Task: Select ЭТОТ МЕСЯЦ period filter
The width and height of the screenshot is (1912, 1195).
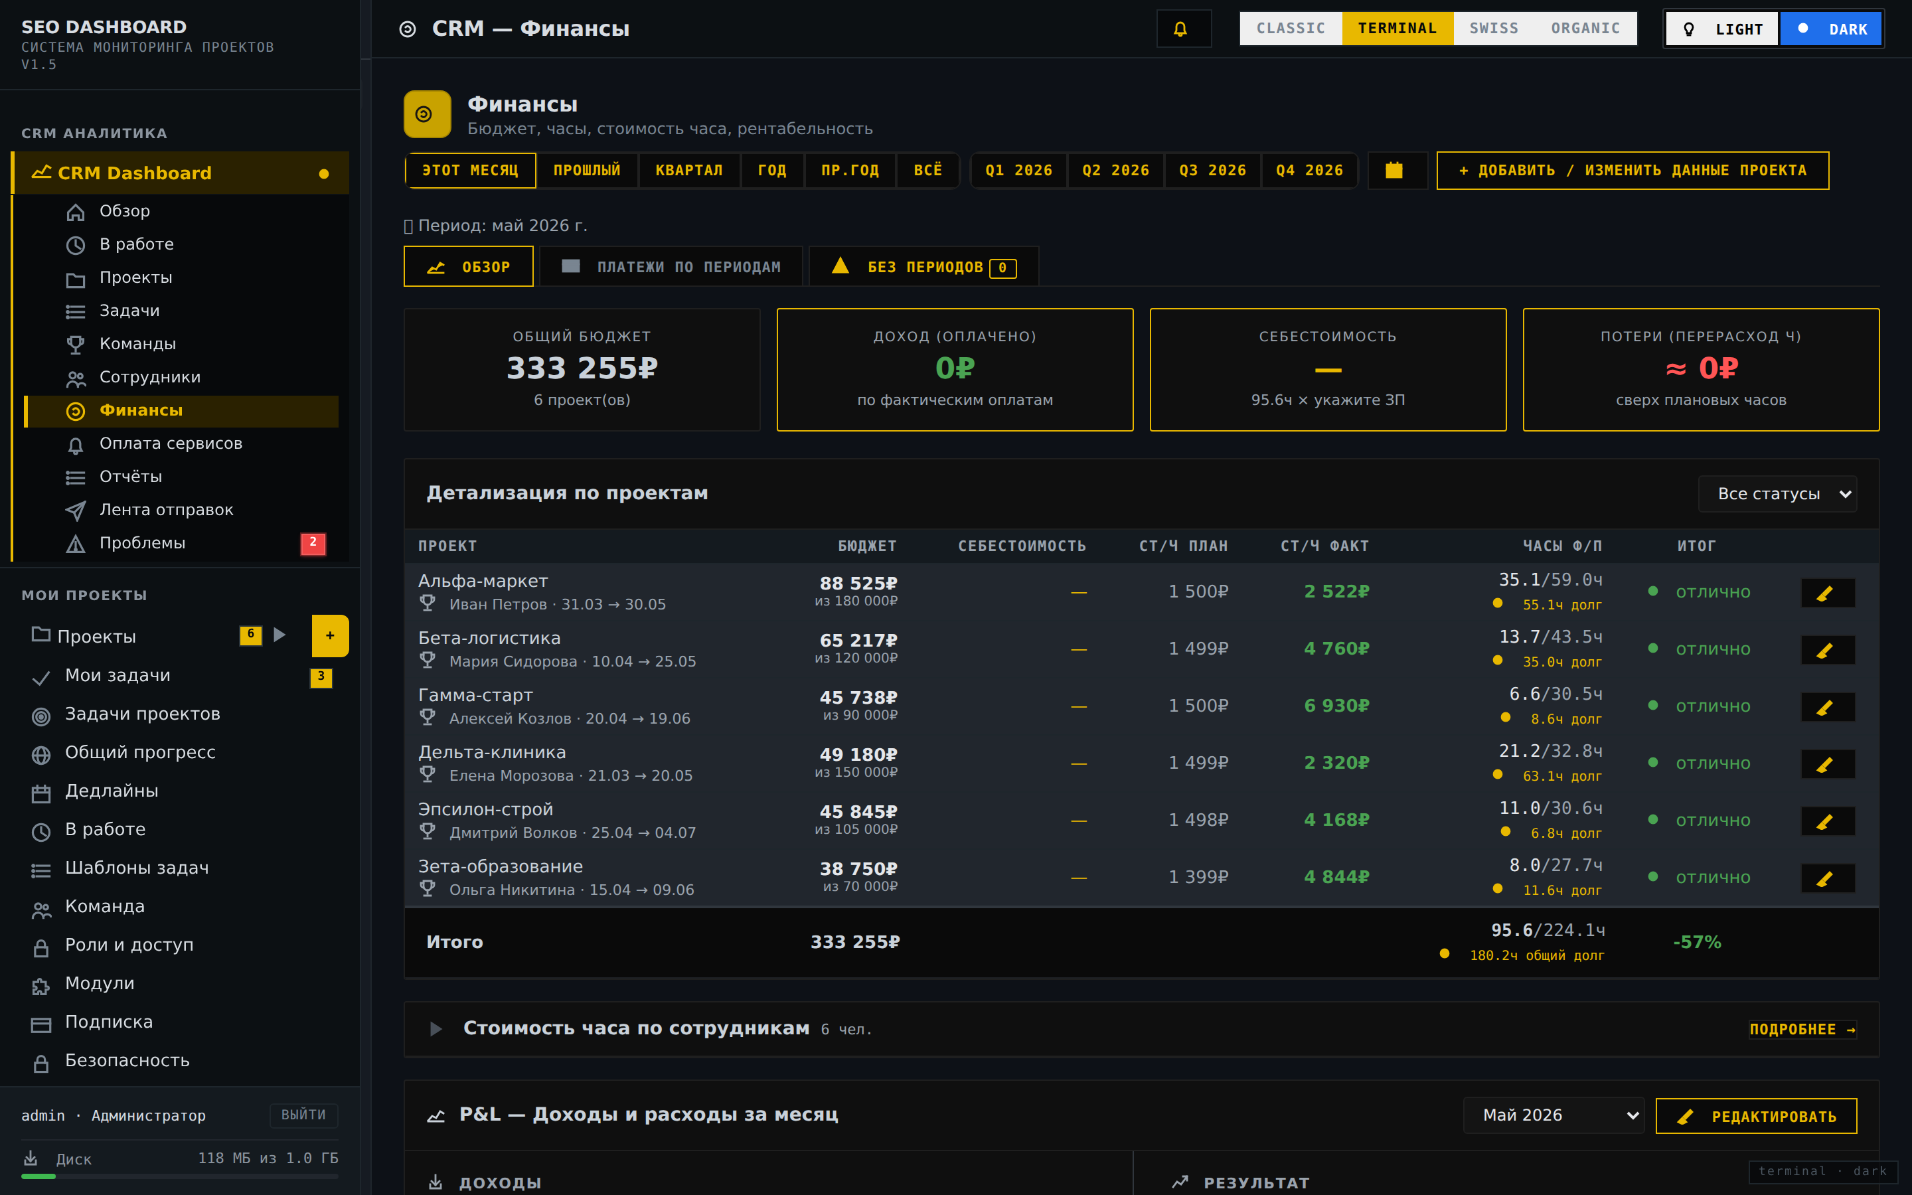Action: point(470,170)
